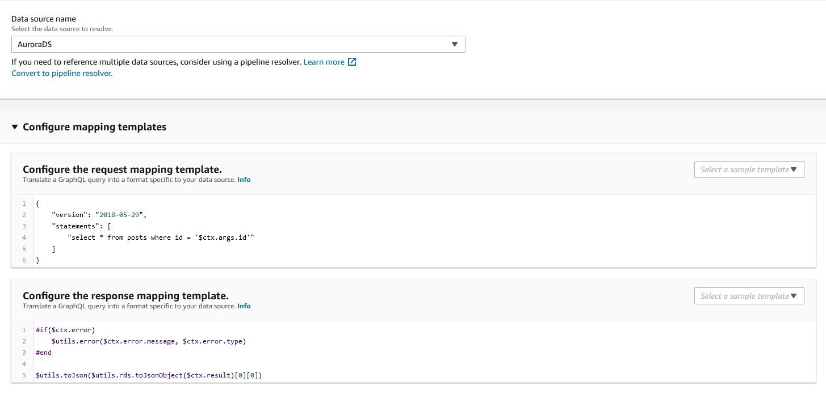Screen dimensions: 826x403
Task: Click the '"statements": [' line in request template
Action: coord(81,226)
